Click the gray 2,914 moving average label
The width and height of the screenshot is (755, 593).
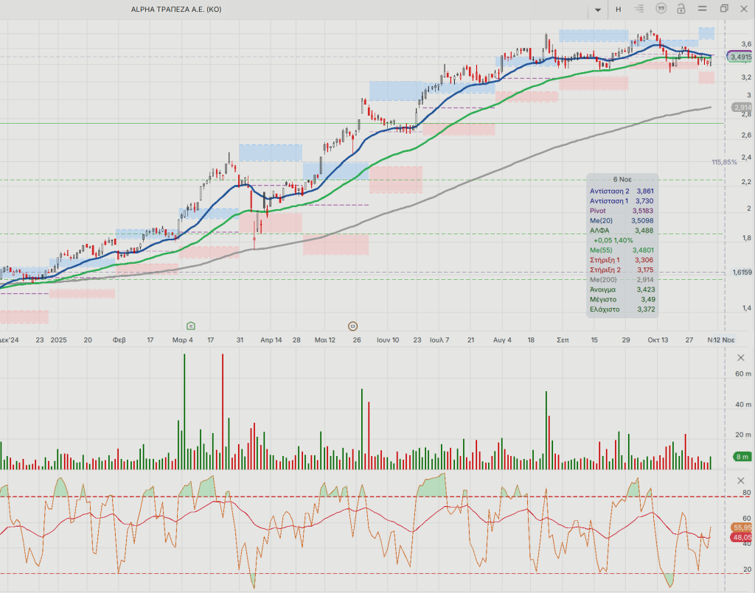tap(741, 108)
